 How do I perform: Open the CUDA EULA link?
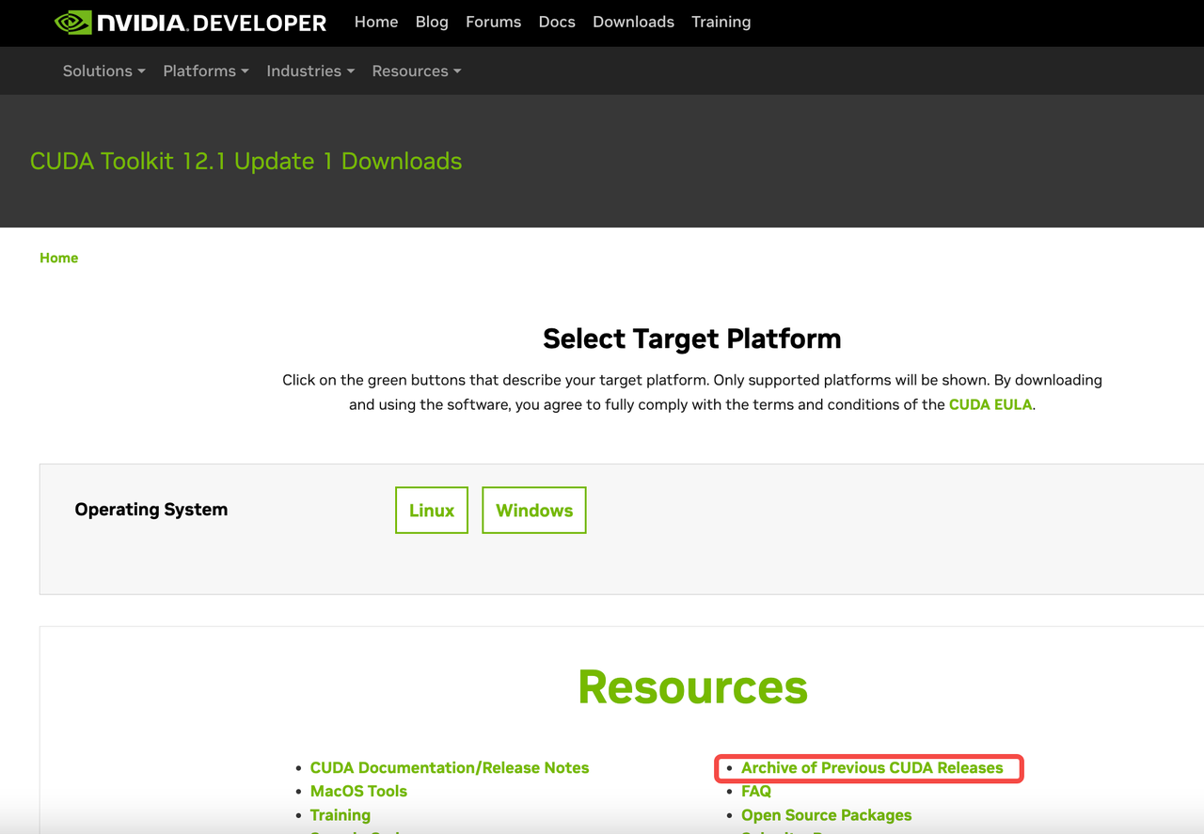(x=990, y=404)
